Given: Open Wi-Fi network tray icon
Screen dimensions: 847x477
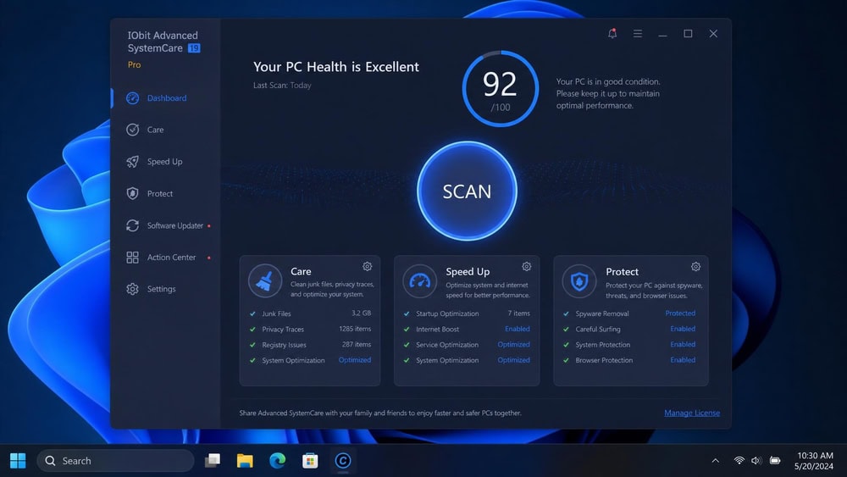Looking at the screenshot, I should click(739, 461).
